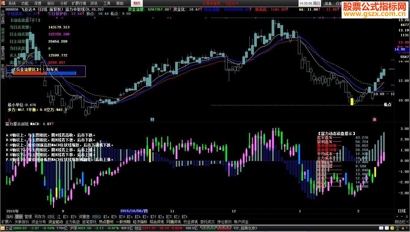Click the 期权 button in title bar
The image size is (410, 232).
point(137,3)
